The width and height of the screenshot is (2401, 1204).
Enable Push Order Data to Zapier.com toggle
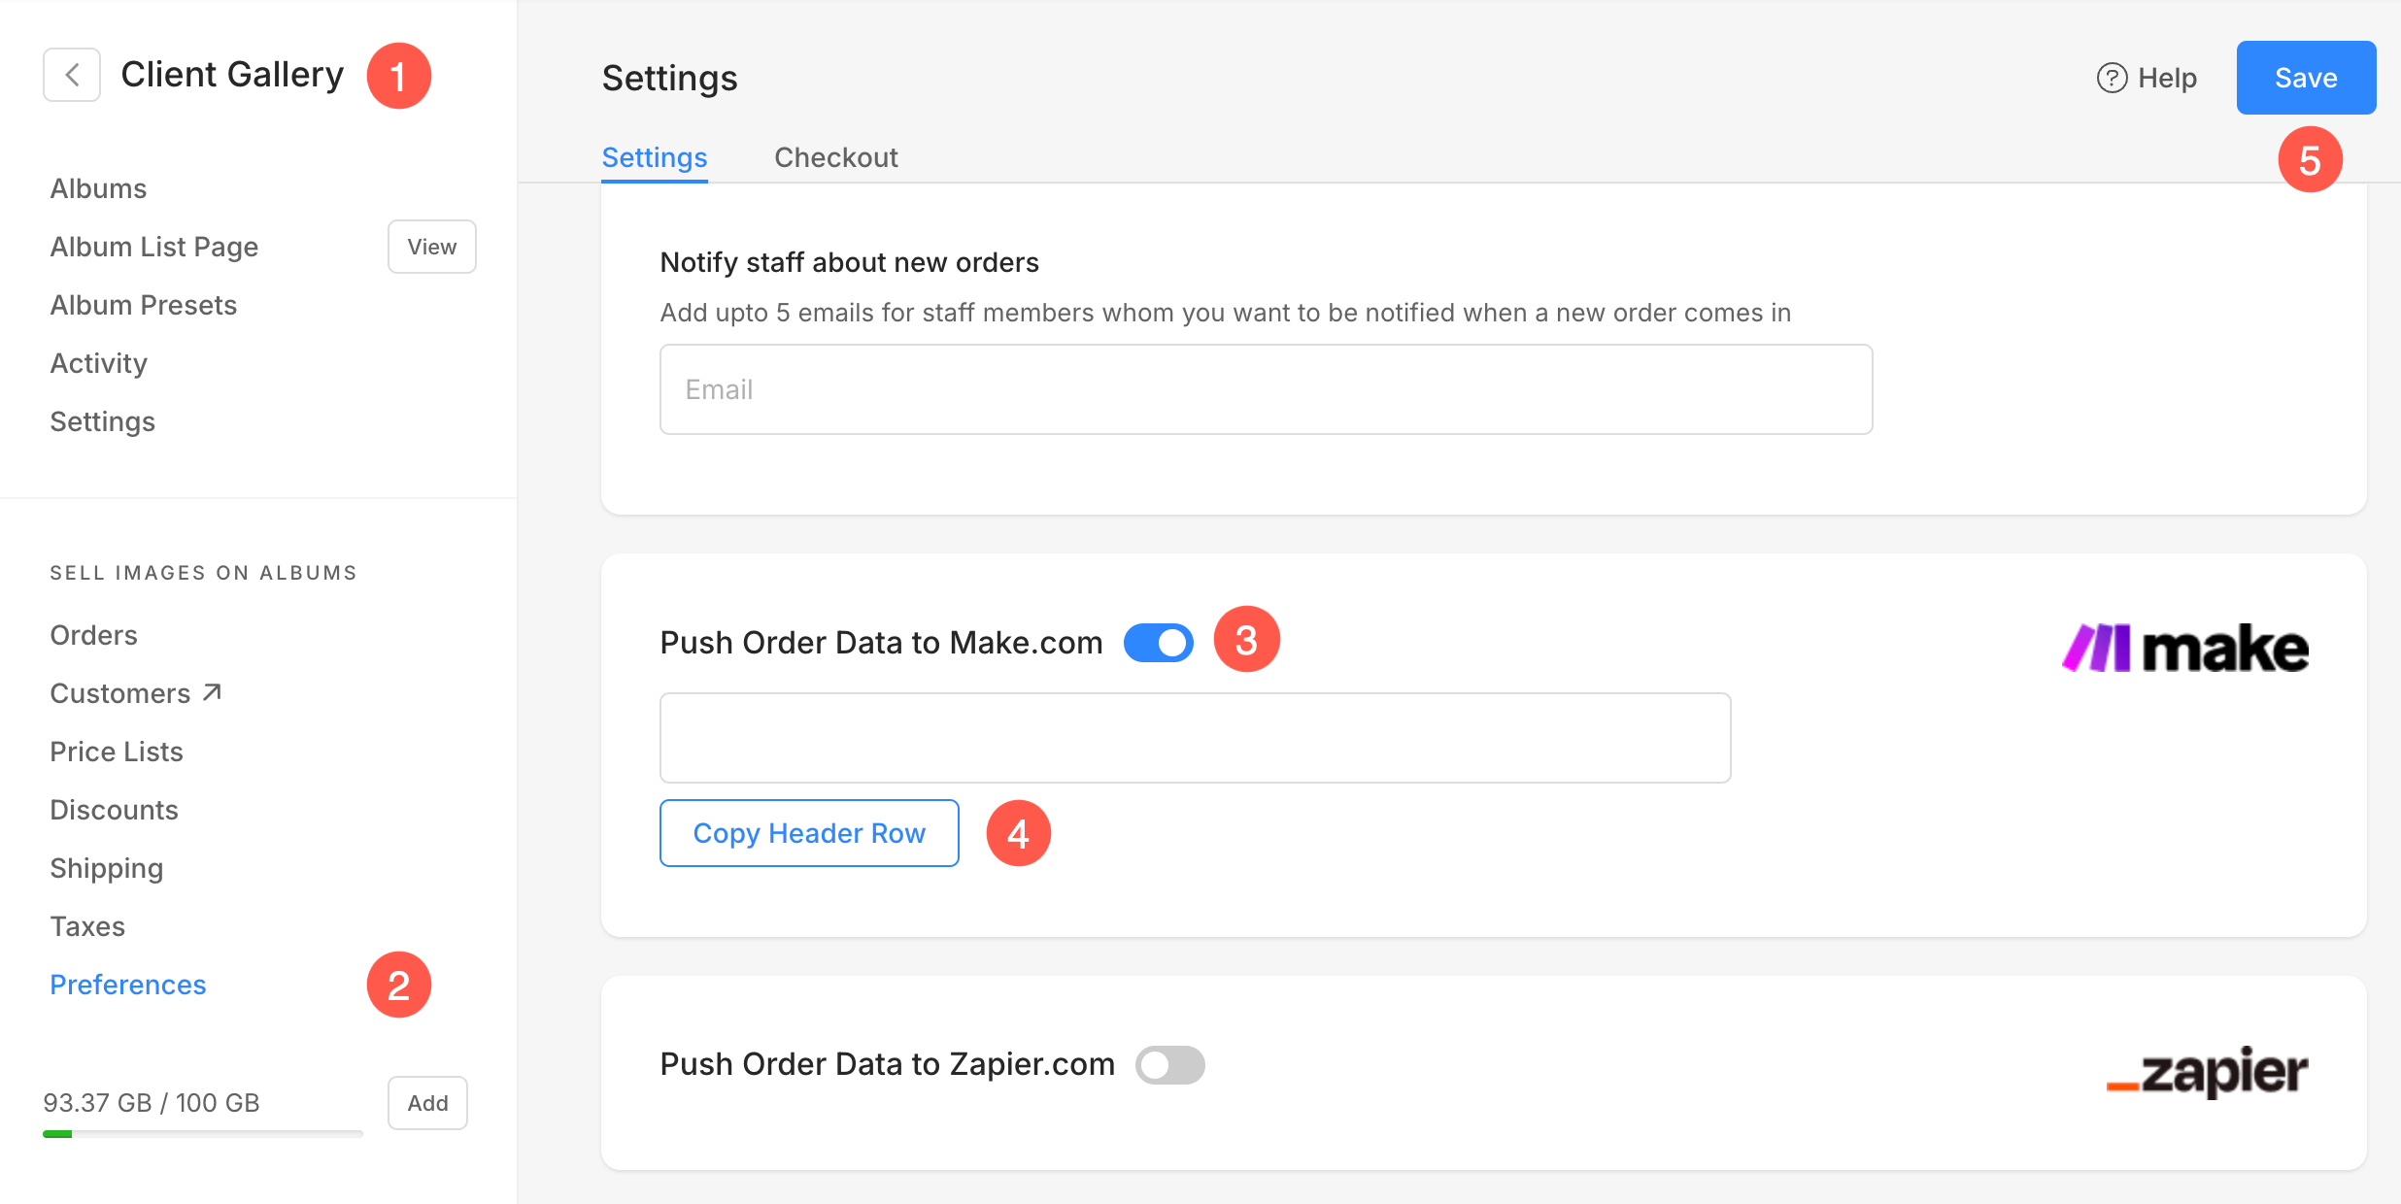click(1170, 1065)
